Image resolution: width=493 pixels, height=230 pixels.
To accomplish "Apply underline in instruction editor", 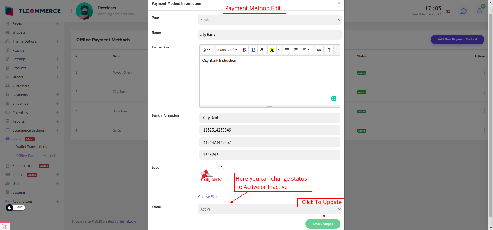I will pyautogui.click(x=253, y=50).
